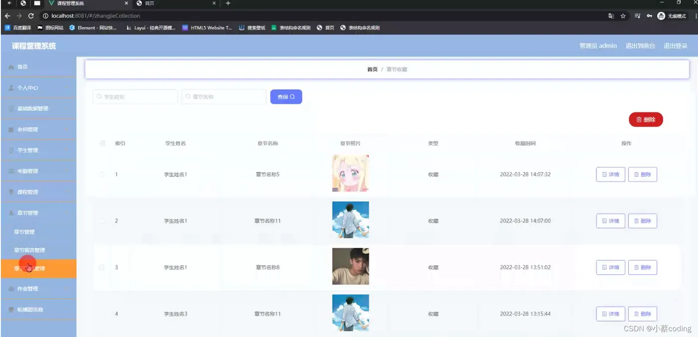Open the 图标网站 bookmark
The width and height of the screenshot is (698, 337).
tap(50, 28)
